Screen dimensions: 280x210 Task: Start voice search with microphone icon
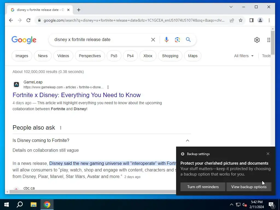point(167,40)
